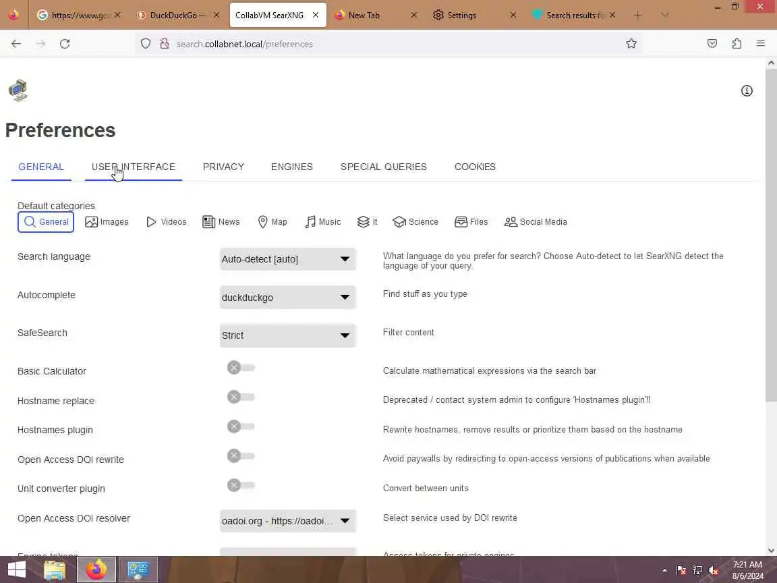Open the SafeSearch Strict dropdown

(288, 335)
